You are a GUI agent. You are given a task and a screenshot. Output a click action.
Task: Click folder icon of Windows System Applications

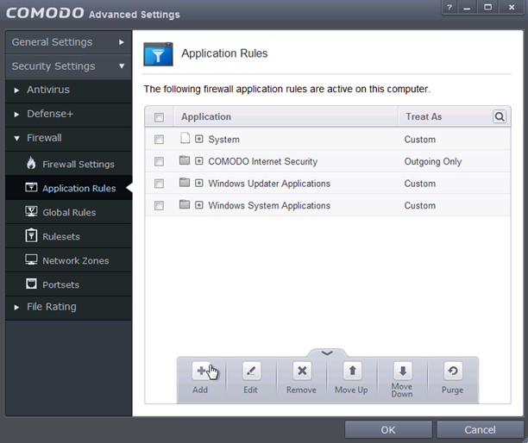185,204
